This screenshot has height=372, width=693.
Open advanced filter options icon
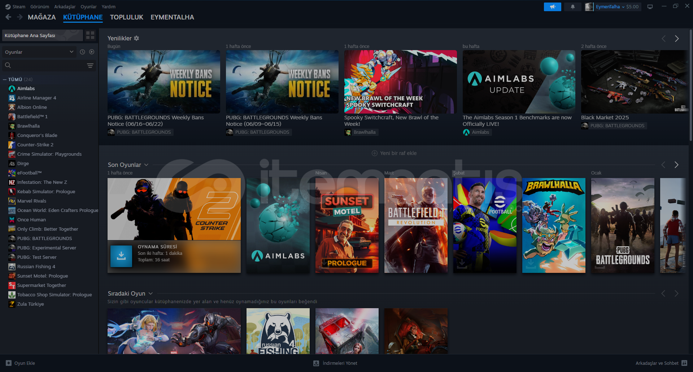(90, 65)
